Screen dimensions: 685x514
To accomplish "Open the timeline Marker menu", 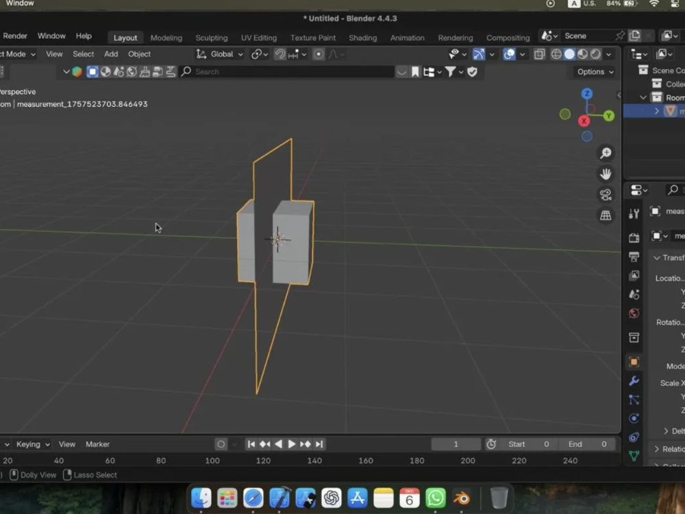I will pos(97,444).
